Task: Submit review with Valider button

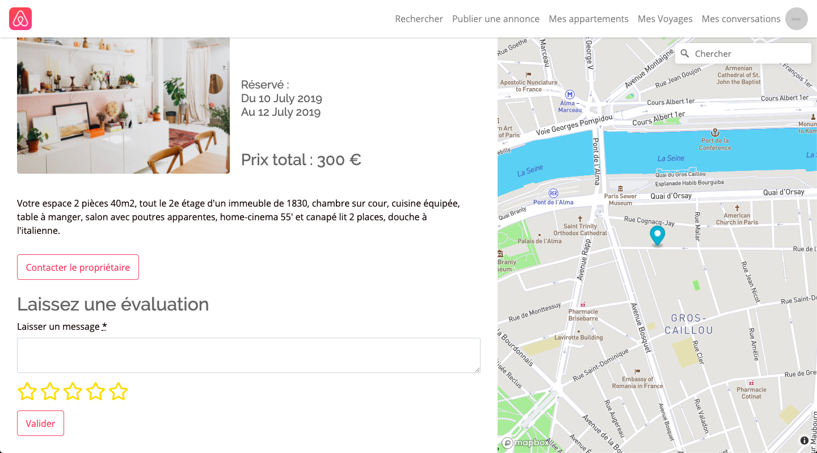Action: pos(40,423)
